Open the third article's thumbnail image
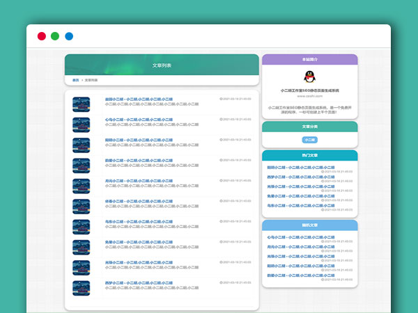Screen dimensions: 418x313 (x=81, y=145)
